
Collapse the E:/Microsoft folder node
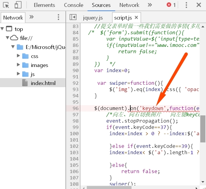click(x=13, y=47)
